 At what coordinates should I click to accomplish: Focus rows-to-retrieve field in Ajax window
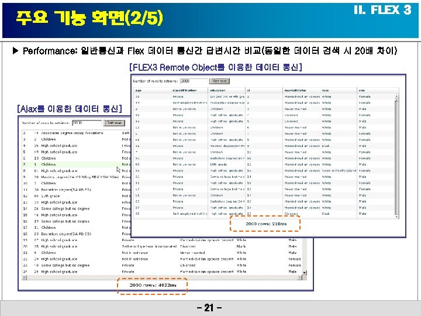tap(87, 123)
